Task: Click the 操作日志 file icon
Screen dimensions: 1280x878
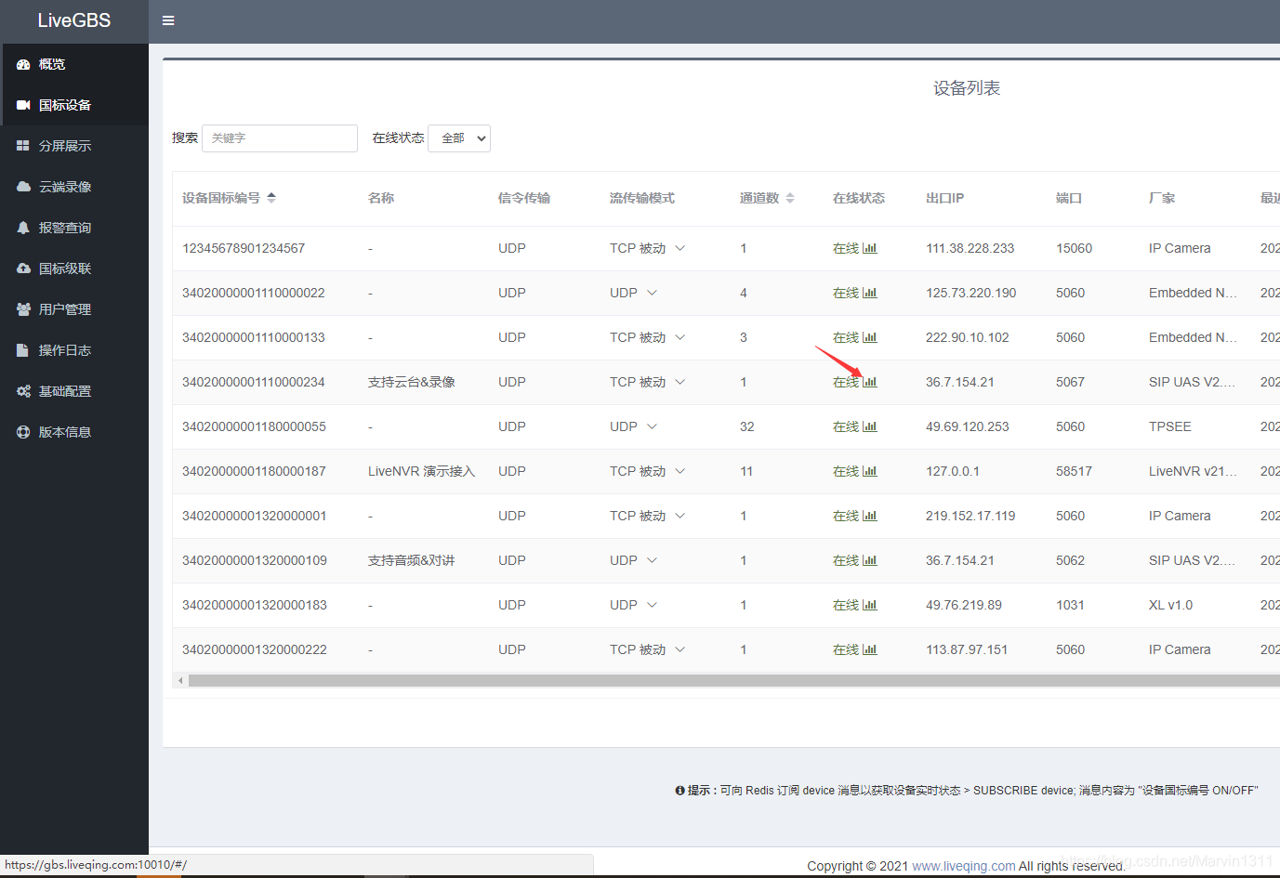Action: pos(23,350)
